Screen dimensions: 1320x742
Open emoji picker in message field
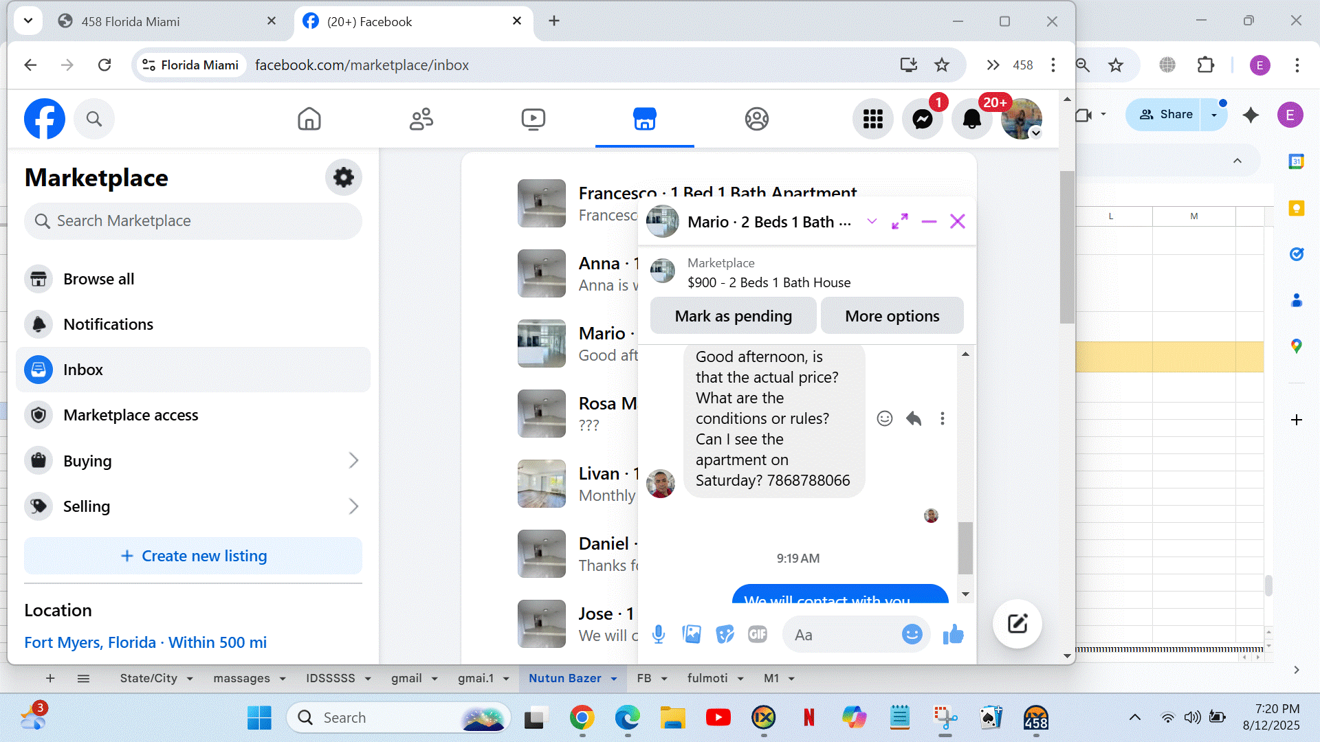(912, 634)
